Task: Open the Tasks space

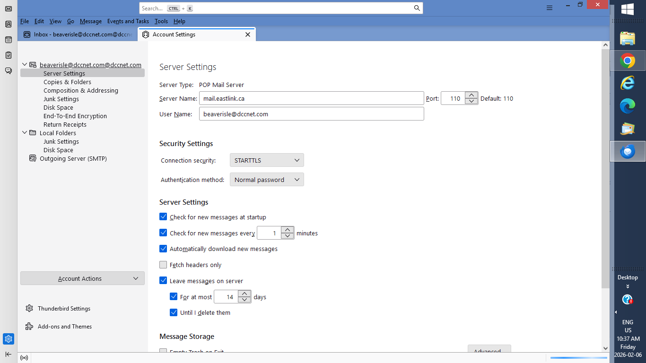Action: tap(9, 55)
